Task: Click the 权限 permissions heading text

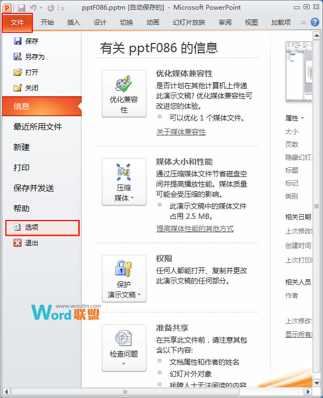Action: [164, 258]
